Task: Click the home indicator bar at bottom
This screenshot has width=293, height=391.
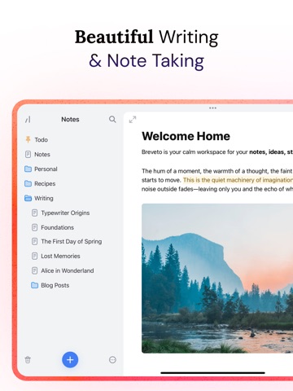Action: click(x=212, y=373)
